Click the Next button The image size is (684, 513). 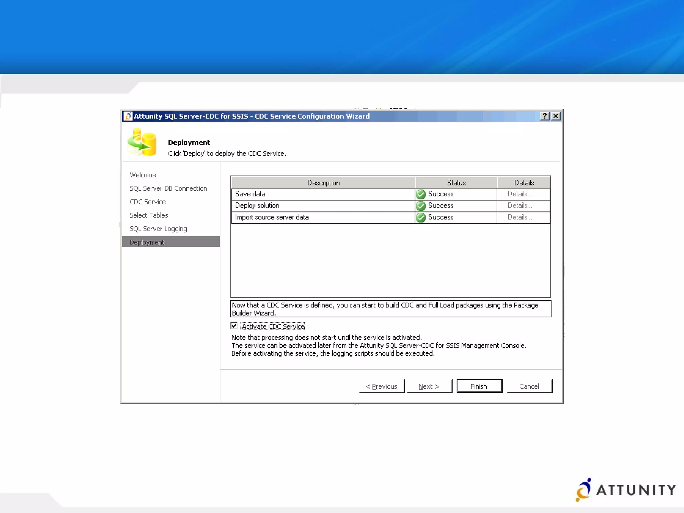[429, 386]
